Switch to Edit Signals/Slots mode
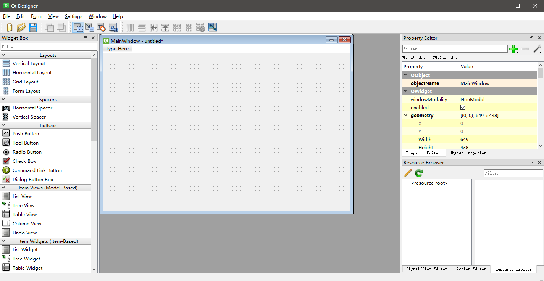544x281 pixels. [90, 27]
